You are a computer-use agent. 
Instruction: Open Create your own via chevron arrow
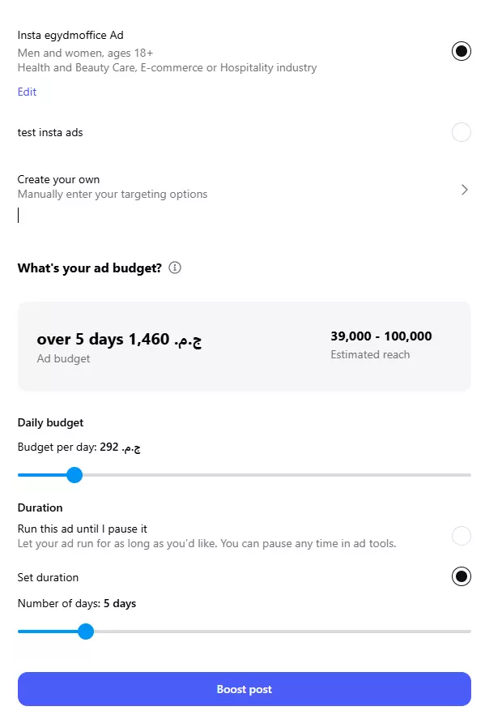[464, 190]
